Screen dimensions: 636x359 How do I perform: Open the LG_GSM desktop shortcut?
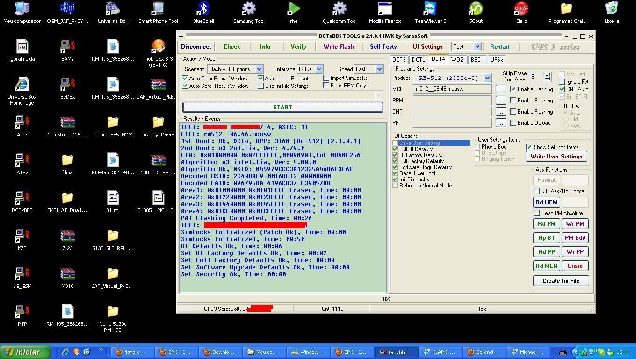22,278
